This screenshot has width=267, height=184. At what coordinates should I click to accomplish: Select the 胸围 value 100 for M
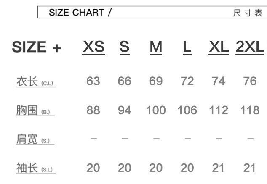[156, 110]
